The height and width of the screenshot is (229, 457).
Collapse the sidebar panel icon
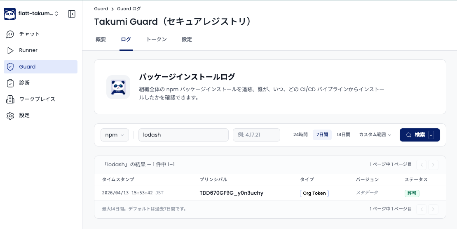click(x=72, y=14)
